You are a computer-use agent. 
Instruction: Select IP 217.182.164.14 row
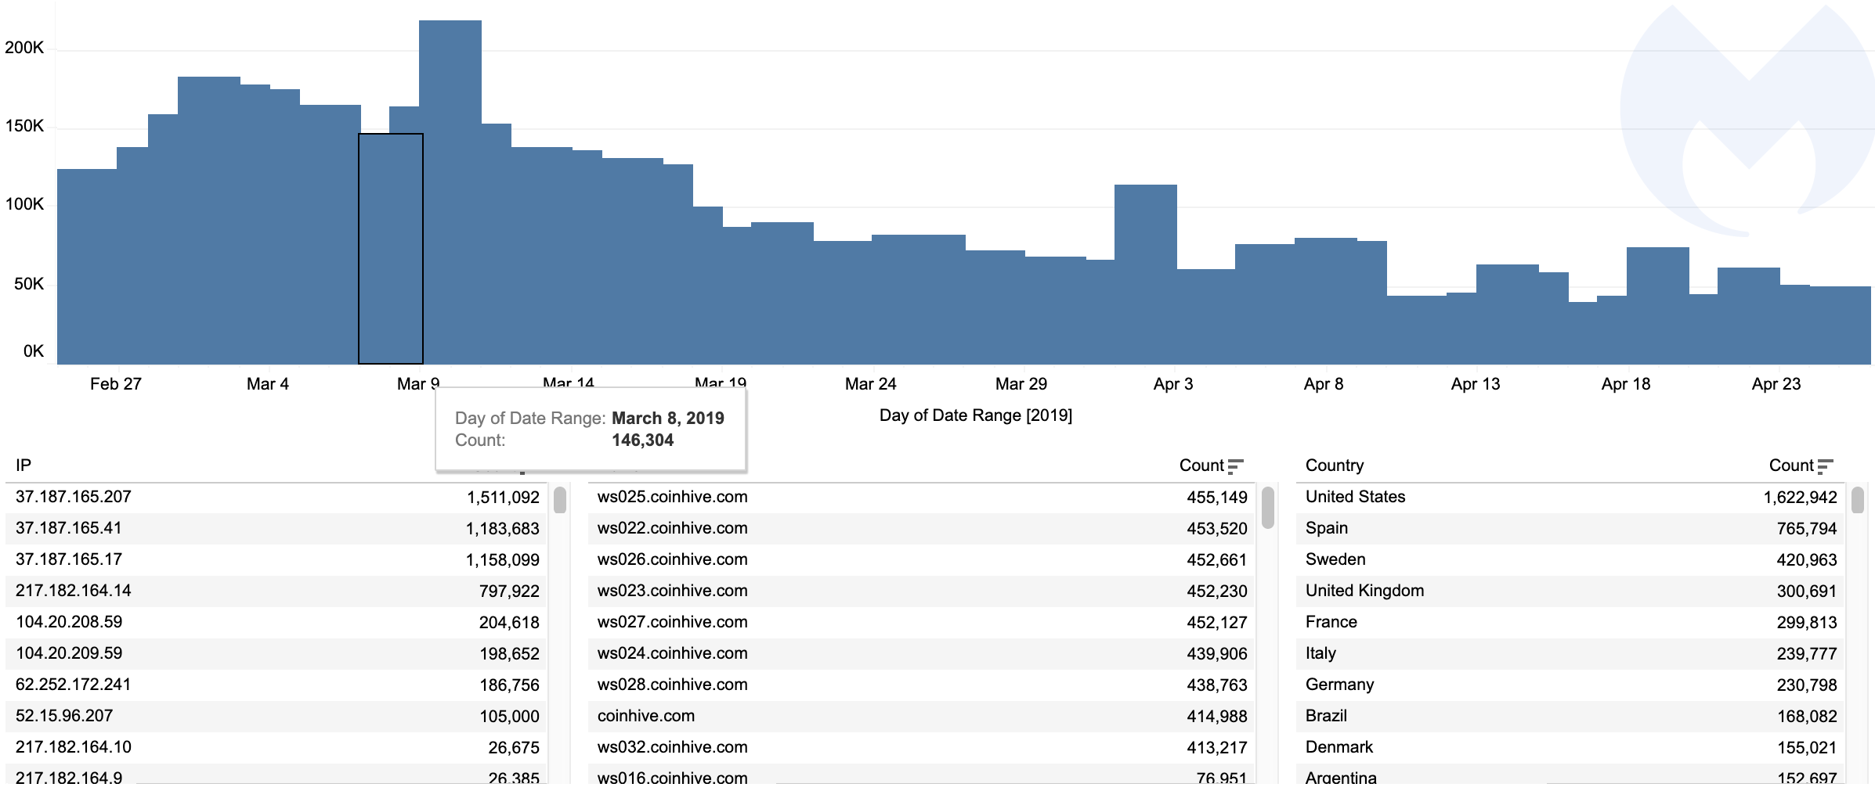(277, 591)
